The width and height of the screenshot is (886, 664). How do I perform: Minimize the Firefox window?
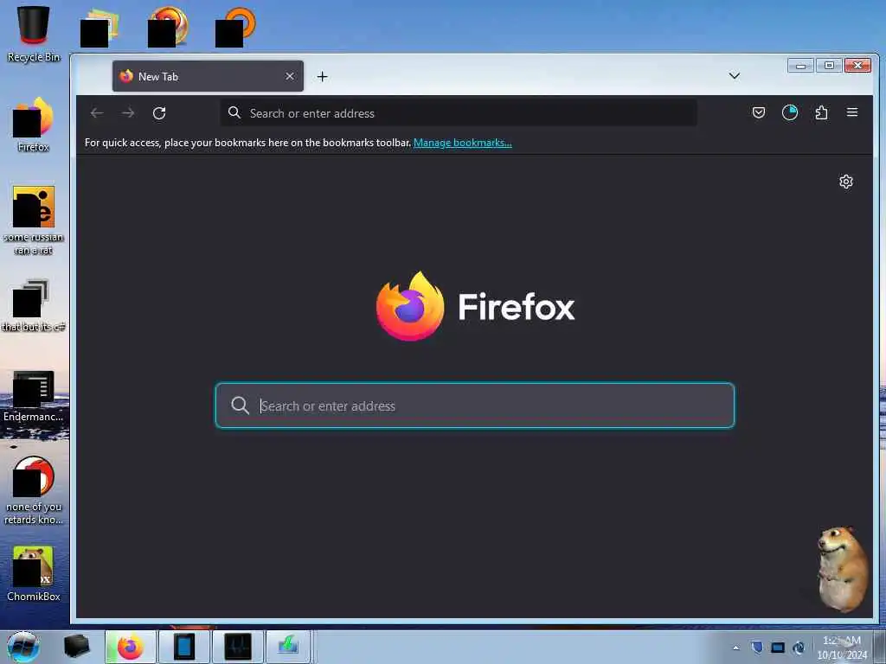click(800, 66)
